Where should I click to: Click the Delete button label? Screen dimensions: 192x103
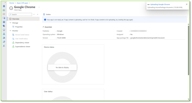(x=48, y=14)
